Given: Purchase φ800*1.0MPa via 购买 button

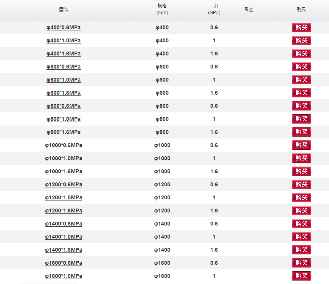Looking at the screenshot, I should pos(301,119).
